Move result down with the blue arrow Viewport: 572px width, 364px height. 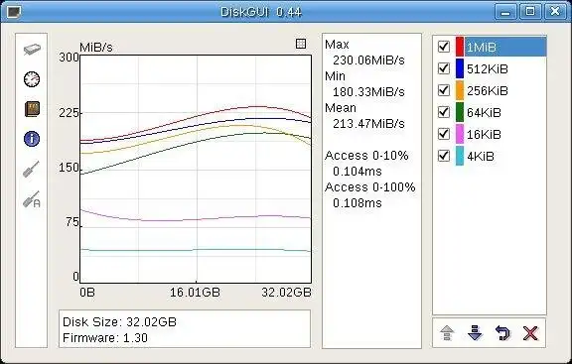coord(475,333)
